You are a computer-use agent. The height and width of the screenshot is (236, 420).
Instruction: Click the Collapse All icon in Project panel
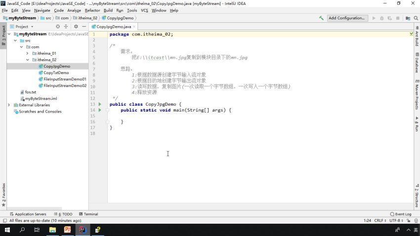66,27
